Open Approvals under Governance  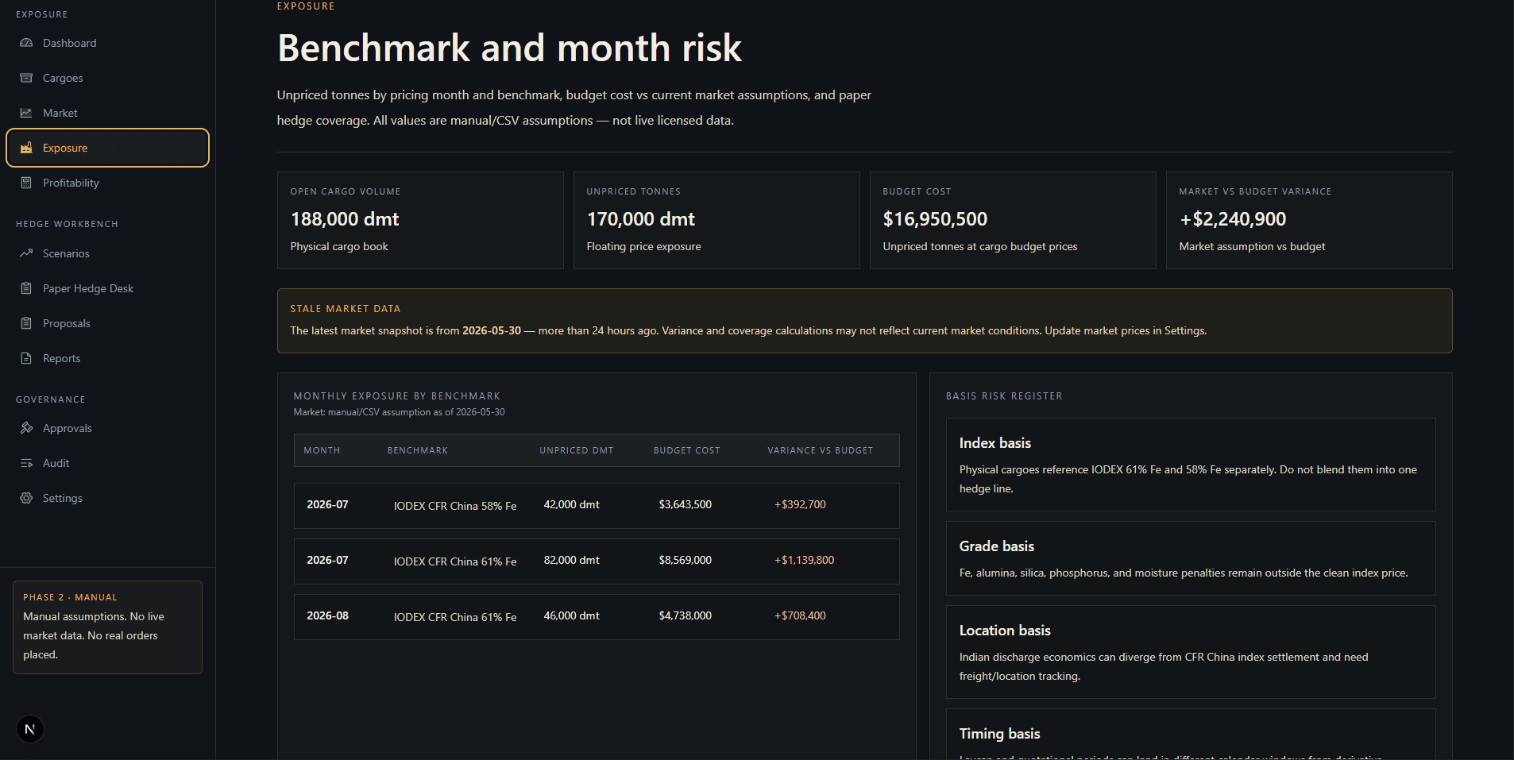pyautogui.click(x=107, y=428)
